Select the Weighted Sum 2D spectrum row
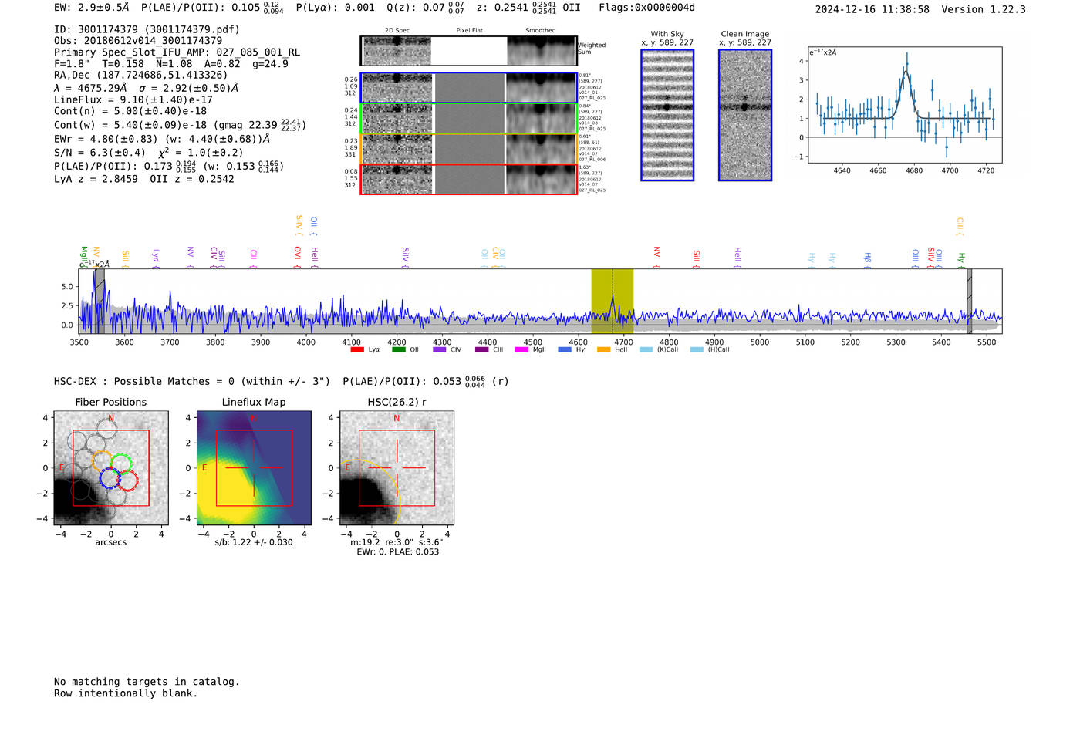The height and width of the screenshot is (735, 1080). click(x=468, y=51)
